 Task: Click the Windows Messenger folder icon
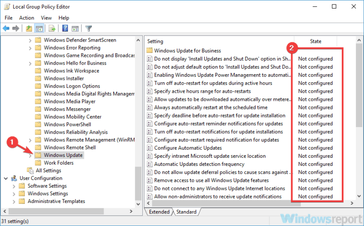(38, 109)
